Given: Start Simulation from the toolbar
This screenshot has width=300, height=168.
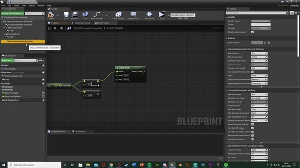Looking at the screenshot, I should 149,15.
